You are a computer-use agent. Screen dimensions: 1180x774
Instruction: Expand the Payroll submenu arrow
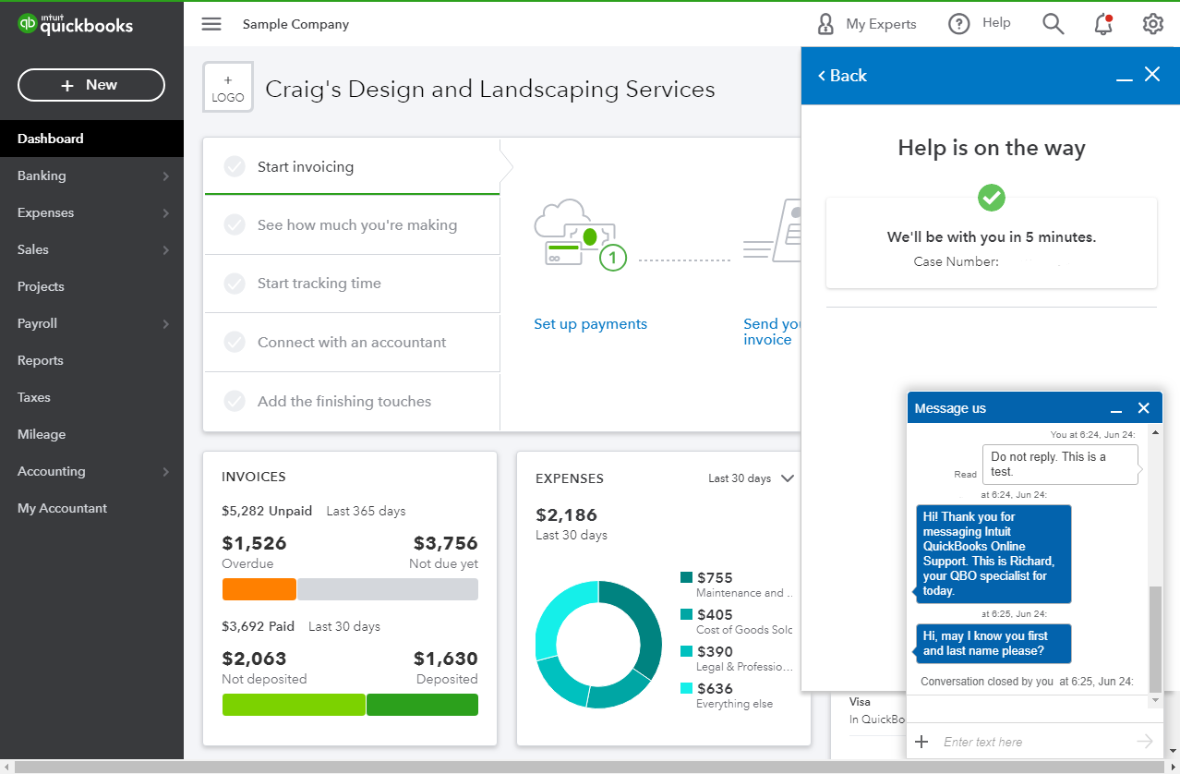pyautogui.click(x=166, y=324)
